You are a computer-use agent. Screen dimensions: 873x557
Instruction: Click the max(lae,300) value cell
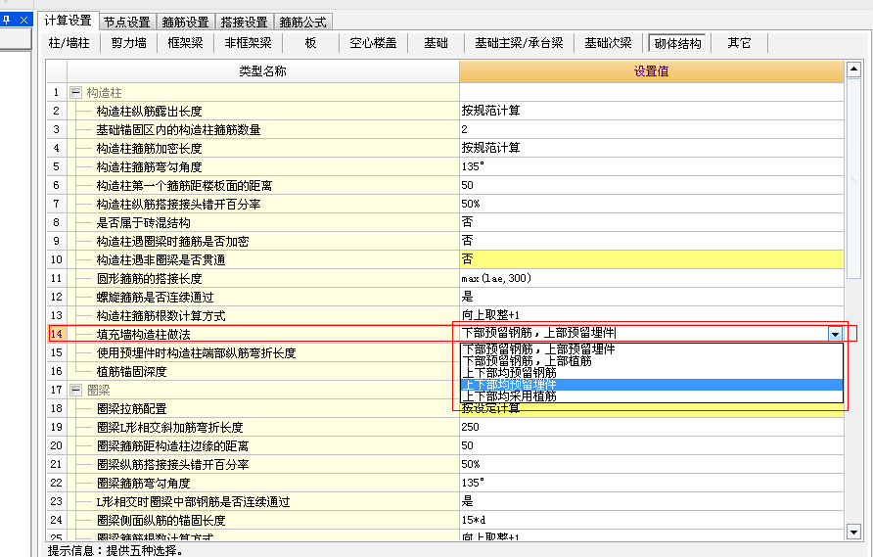click(x=652, y=278)
